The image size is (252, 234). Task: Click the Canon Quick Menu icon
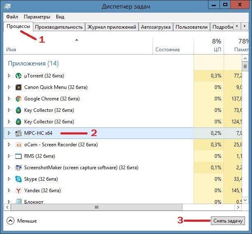18,87
